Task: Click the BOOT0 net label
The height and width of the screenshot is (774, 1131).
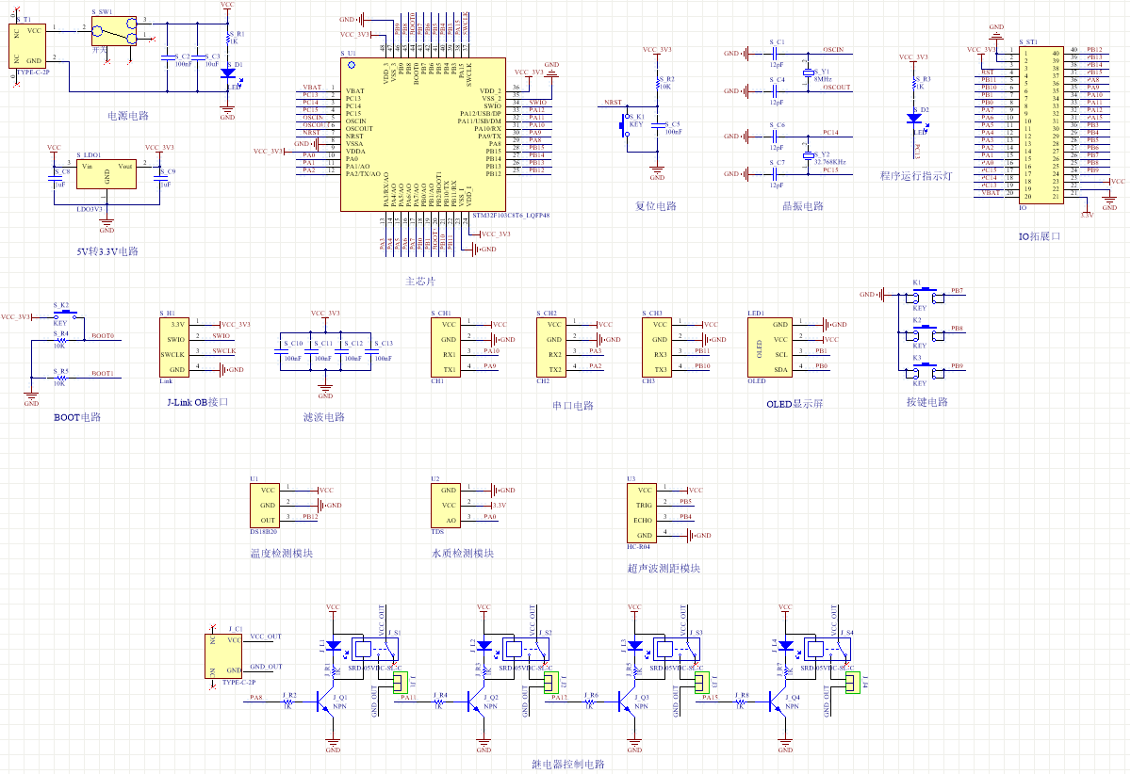Action: tap(103, 336)
